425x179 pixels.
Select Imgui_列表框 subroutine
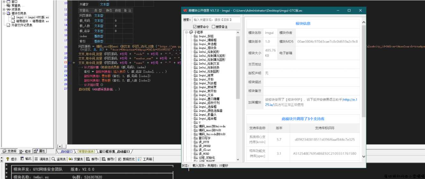[208, 83]
